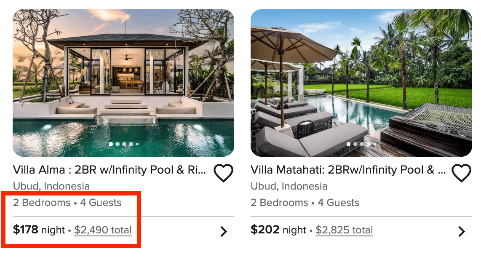Image resolution: width=481 pixels, height=257 pixels.
Task: Click the $202 night price
Action: [x=278, y=230]
